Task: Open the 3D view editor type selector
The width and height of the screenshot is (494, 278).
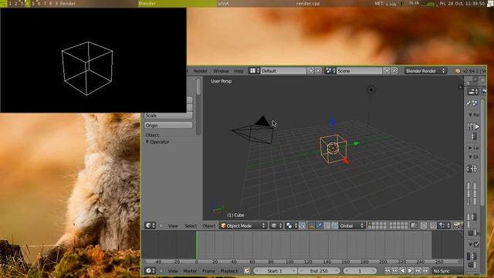Action: pos(150,225)
